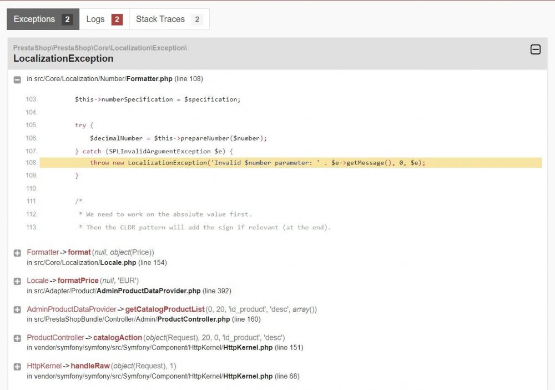The width and height of the screenshot is (555, 390).
Task: Click the Locale class link
Action: tap(38, 281)
